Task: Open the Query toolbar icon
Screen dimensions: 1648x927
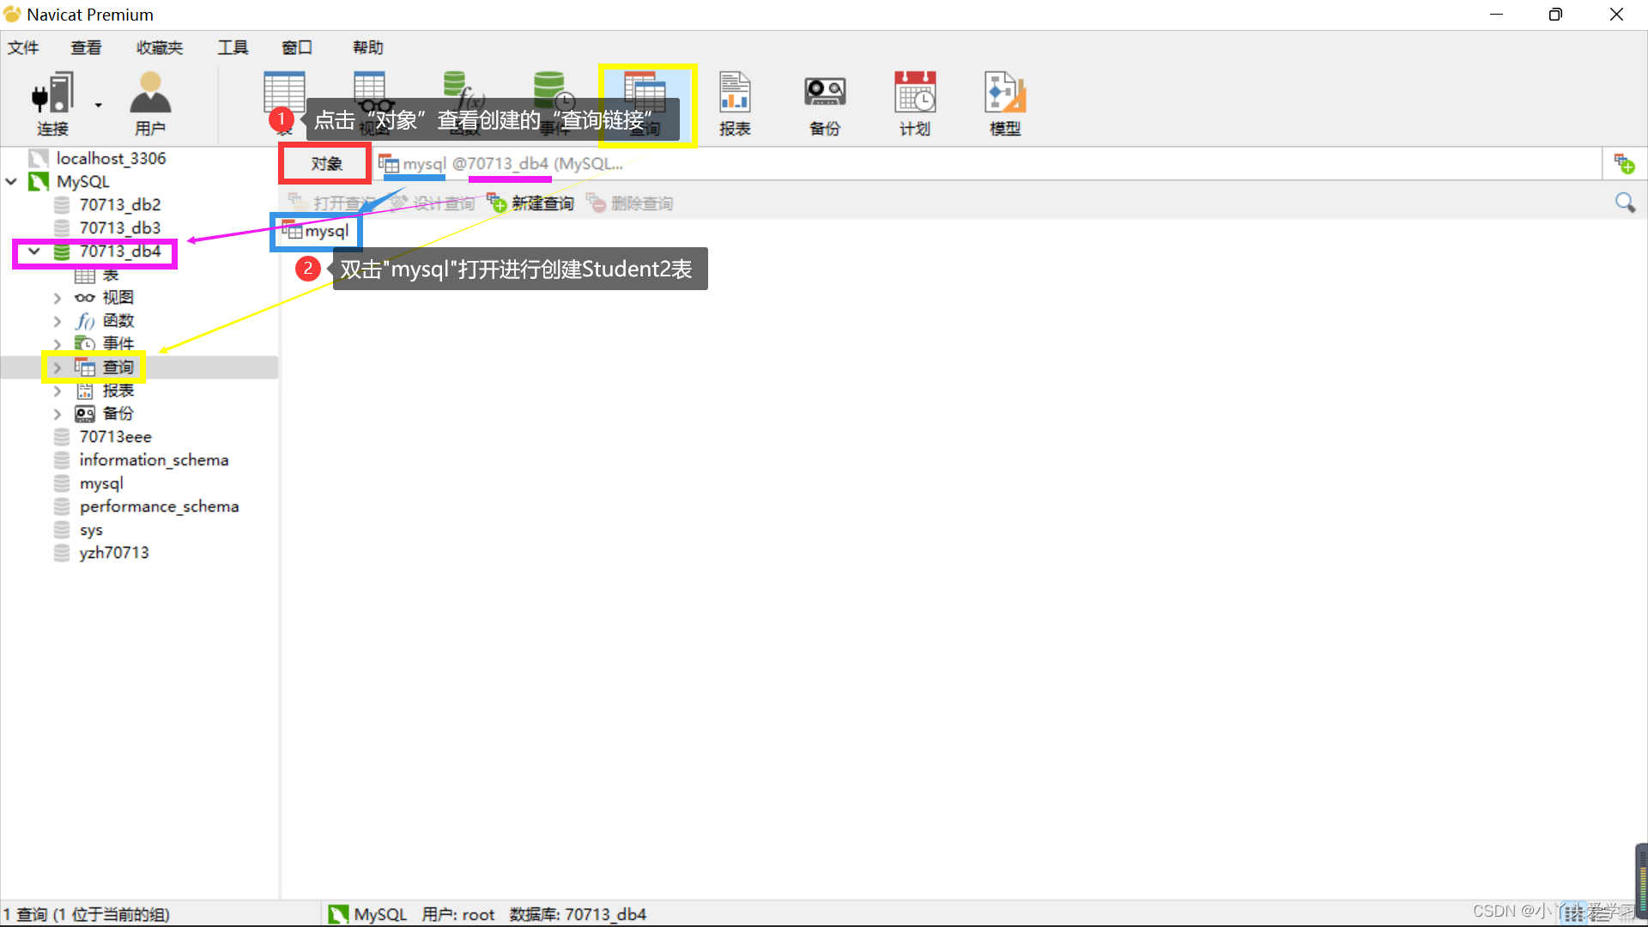Action: [645, 103]
